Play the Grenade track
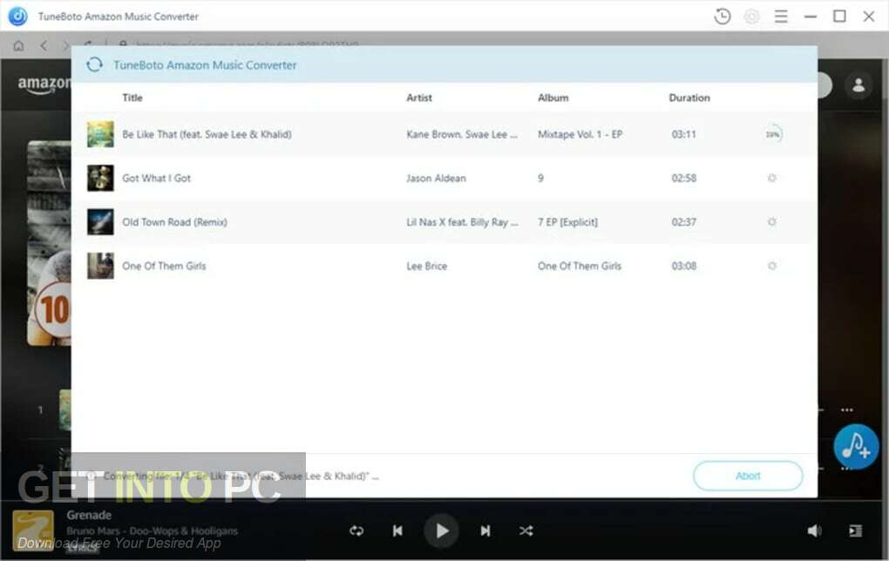889x561 pixels. [442, 531]
